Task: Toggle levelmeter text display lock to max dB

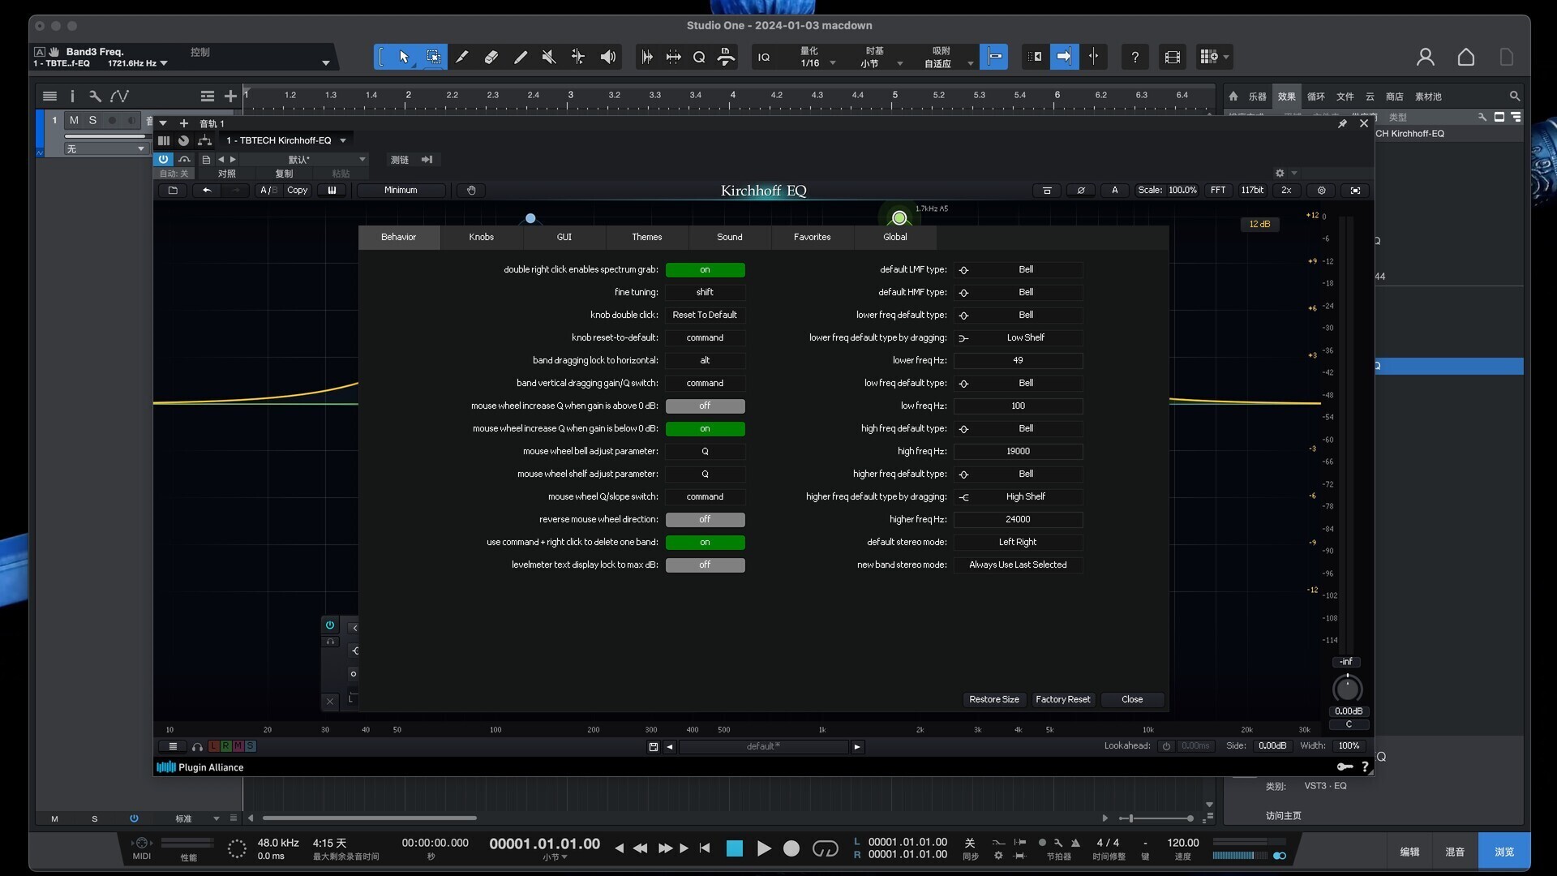Action: [x=705, y=565]
